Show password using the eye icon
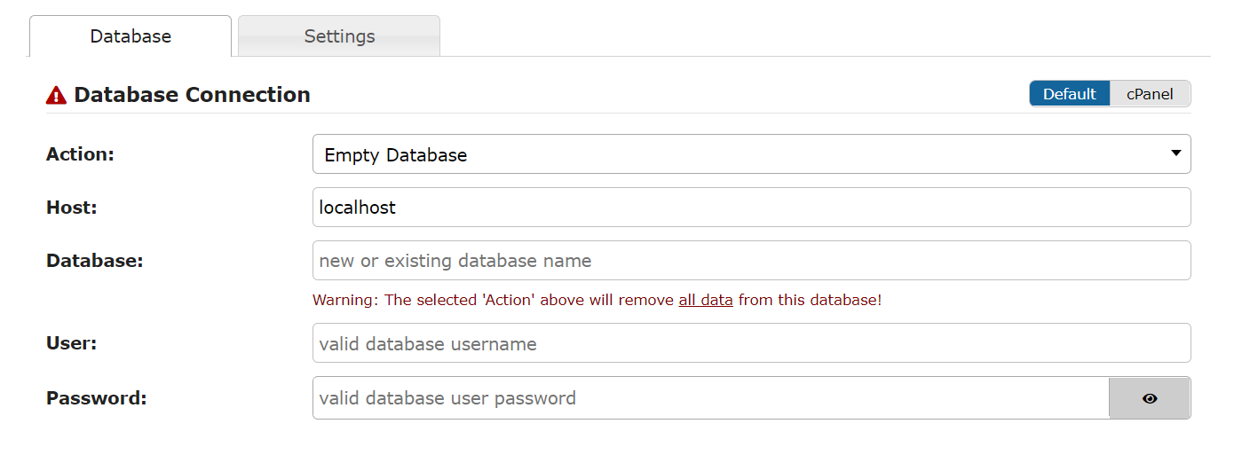The width and height of the screenshot is (1242, 463). (1150, 398)
